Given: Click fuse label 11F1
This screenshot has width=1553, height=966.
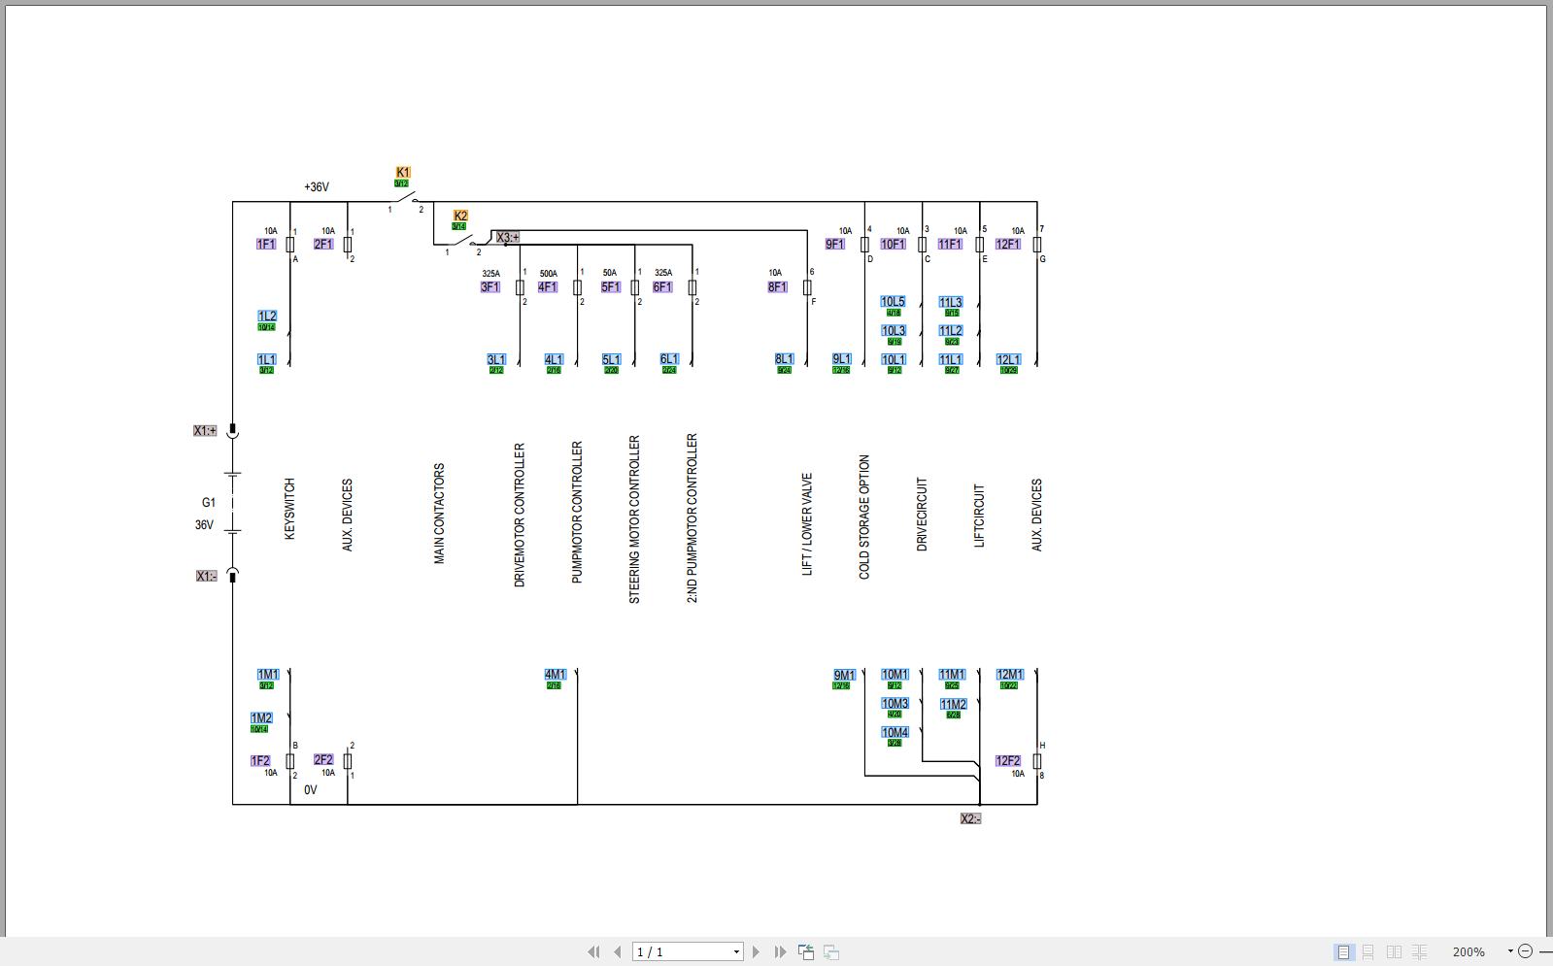Looking at the screenshot, I should pyautogui.click(x=950, y=245).
